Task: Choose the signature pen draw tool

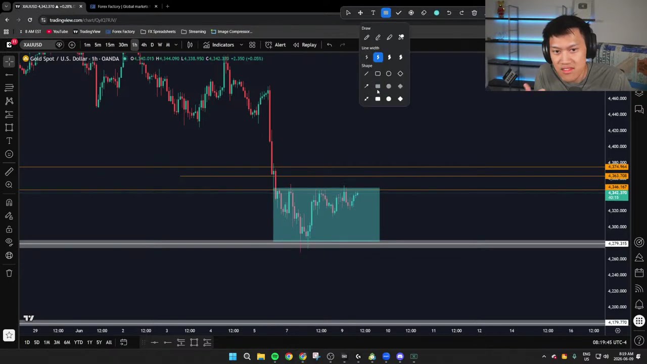Action: (x=378, y=37)
